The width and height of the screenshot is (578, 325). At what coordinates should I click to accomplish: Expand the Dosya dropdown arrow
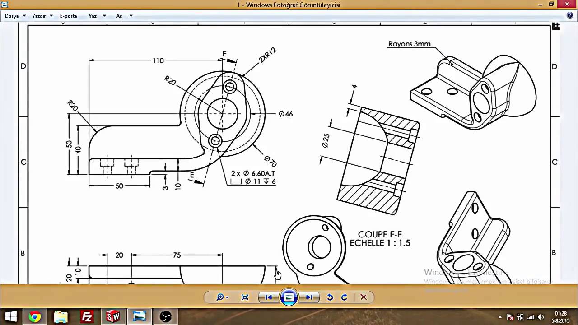pyautogui.click(x=24, y=16)
